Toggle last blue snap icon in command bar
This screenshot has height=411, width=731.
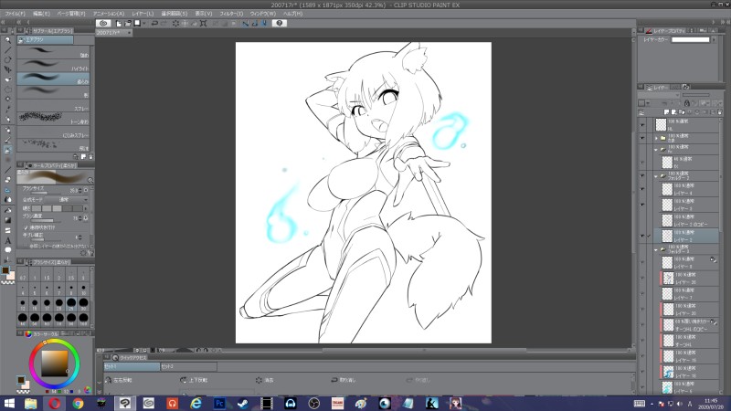point(264,23)
